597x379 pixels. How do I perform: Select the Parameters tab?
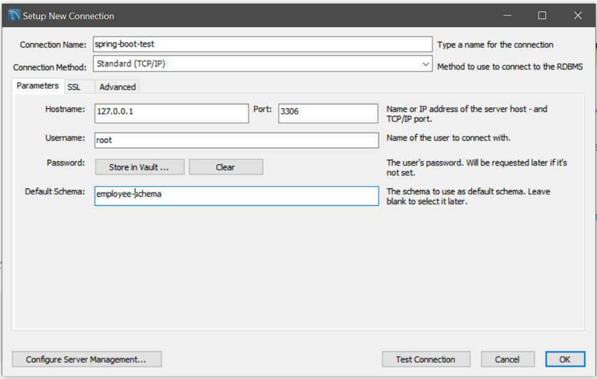[x=38, y=86]
